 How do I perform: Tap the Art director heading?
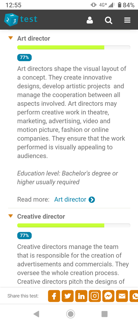34,38
